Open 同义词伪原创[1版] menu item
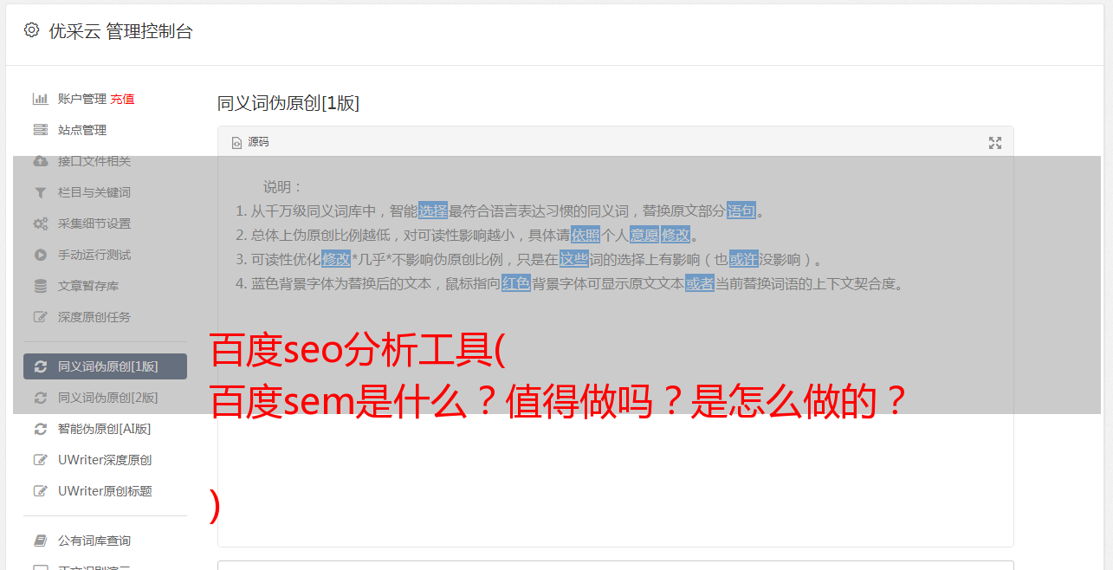 [105, 366]
